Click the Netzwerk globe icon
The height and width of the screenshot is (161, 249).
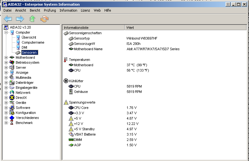point(12,93)
